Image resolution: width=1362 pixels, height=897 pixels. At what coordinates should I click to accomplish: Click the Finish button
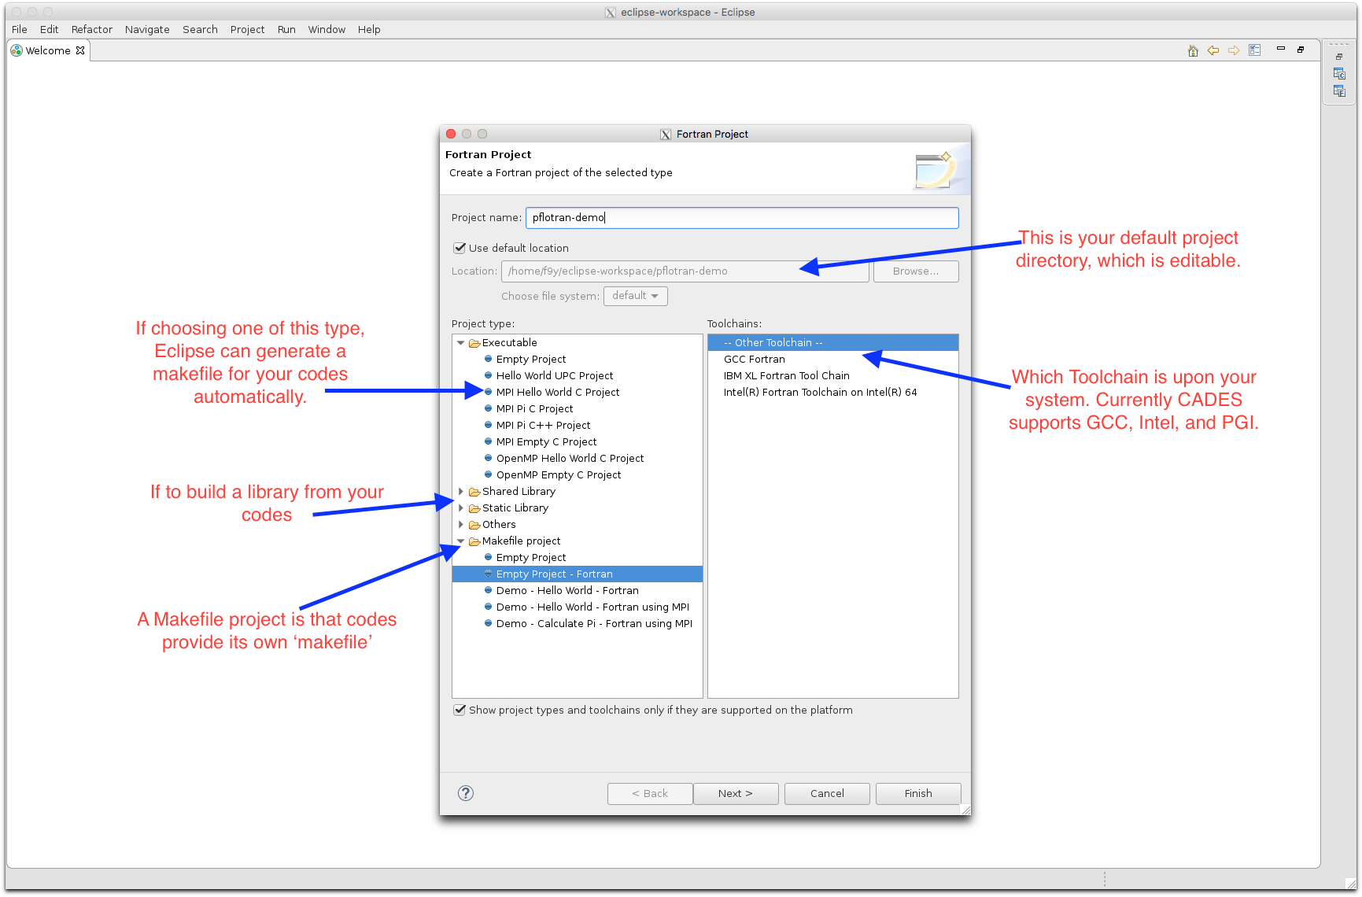tap(917, 793)
